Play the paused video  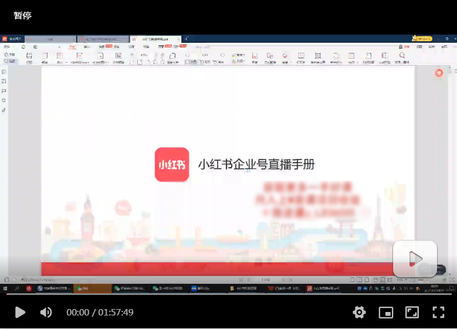(x=20, y=312)
